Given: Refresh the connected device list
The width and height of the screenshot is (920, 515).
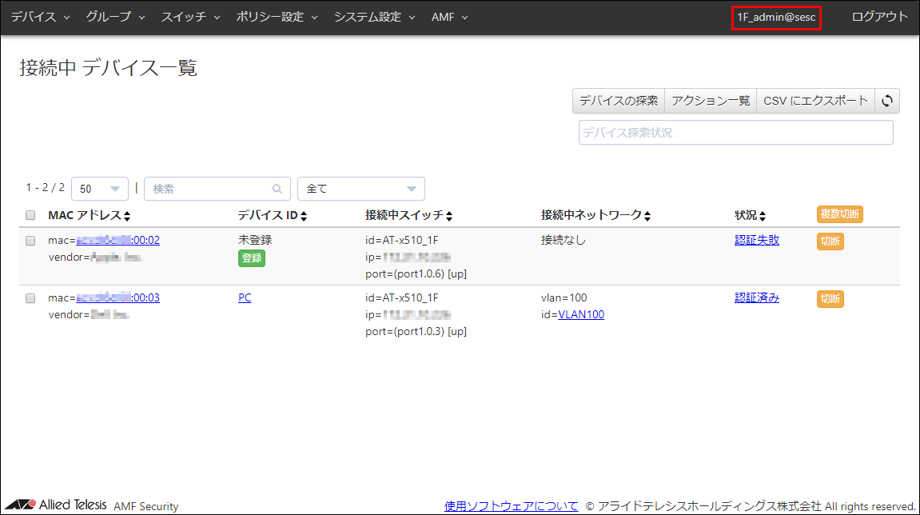Looking at the screenshot, I should [x=887, y=100].
